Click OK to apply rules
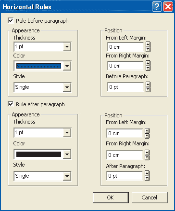175x211 pixels. 111,197
